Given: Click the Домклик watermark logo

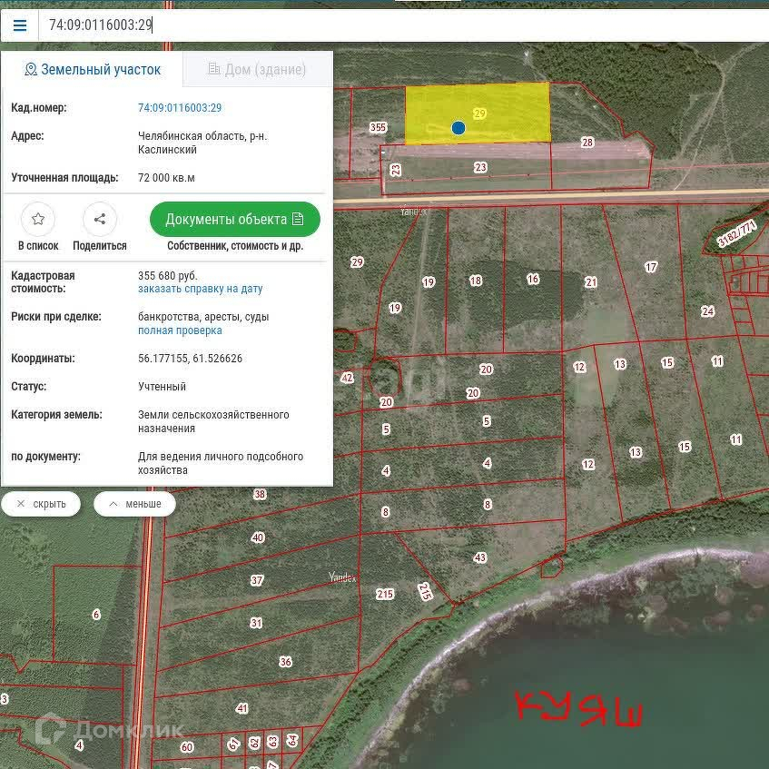Looking at the screenshot, I should (109, 728).
